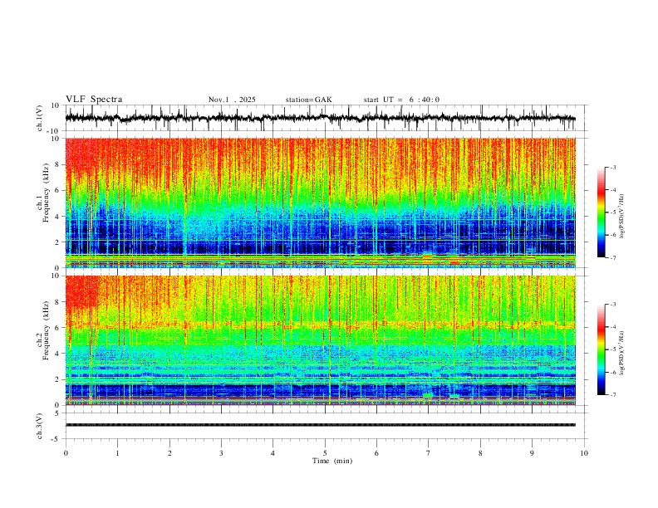Click the "2" kHz tick of ch.1 spectrogram
The width and height of the screenshot is (658, 508).
pyautogui.click(x=57, y=242)
